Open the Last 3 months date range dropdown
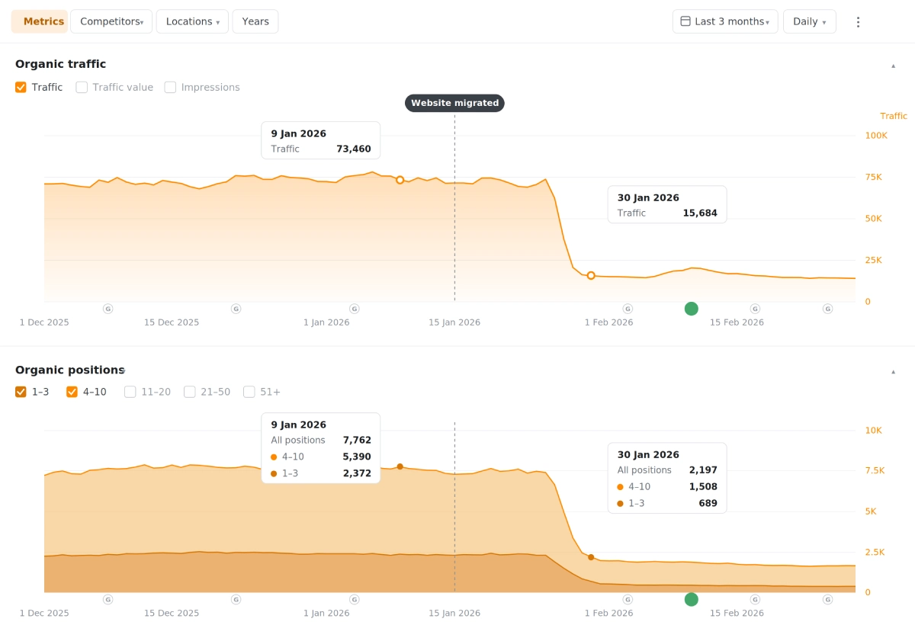The image size is (915, 641). (x=725, y=21)
